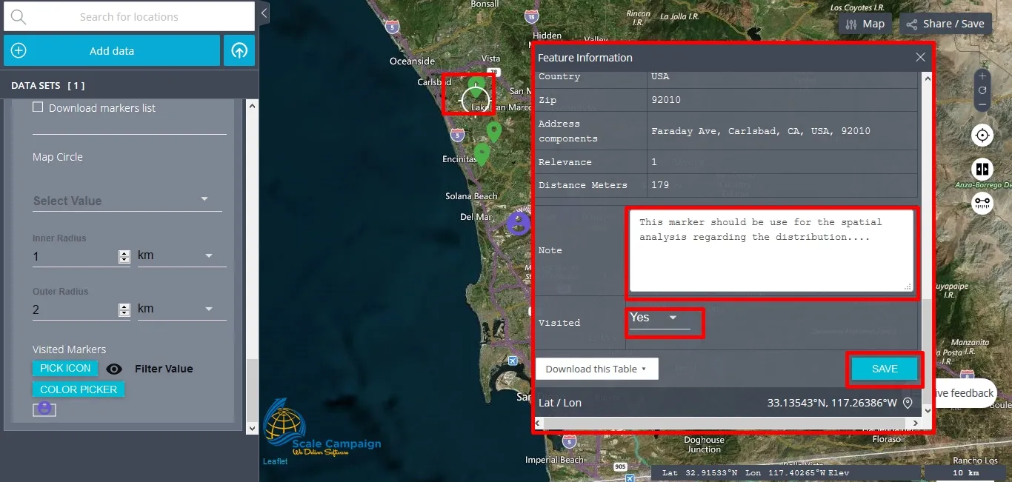
Task: Open the COLOR PICKER for visited markers
Action: (79, 389)
